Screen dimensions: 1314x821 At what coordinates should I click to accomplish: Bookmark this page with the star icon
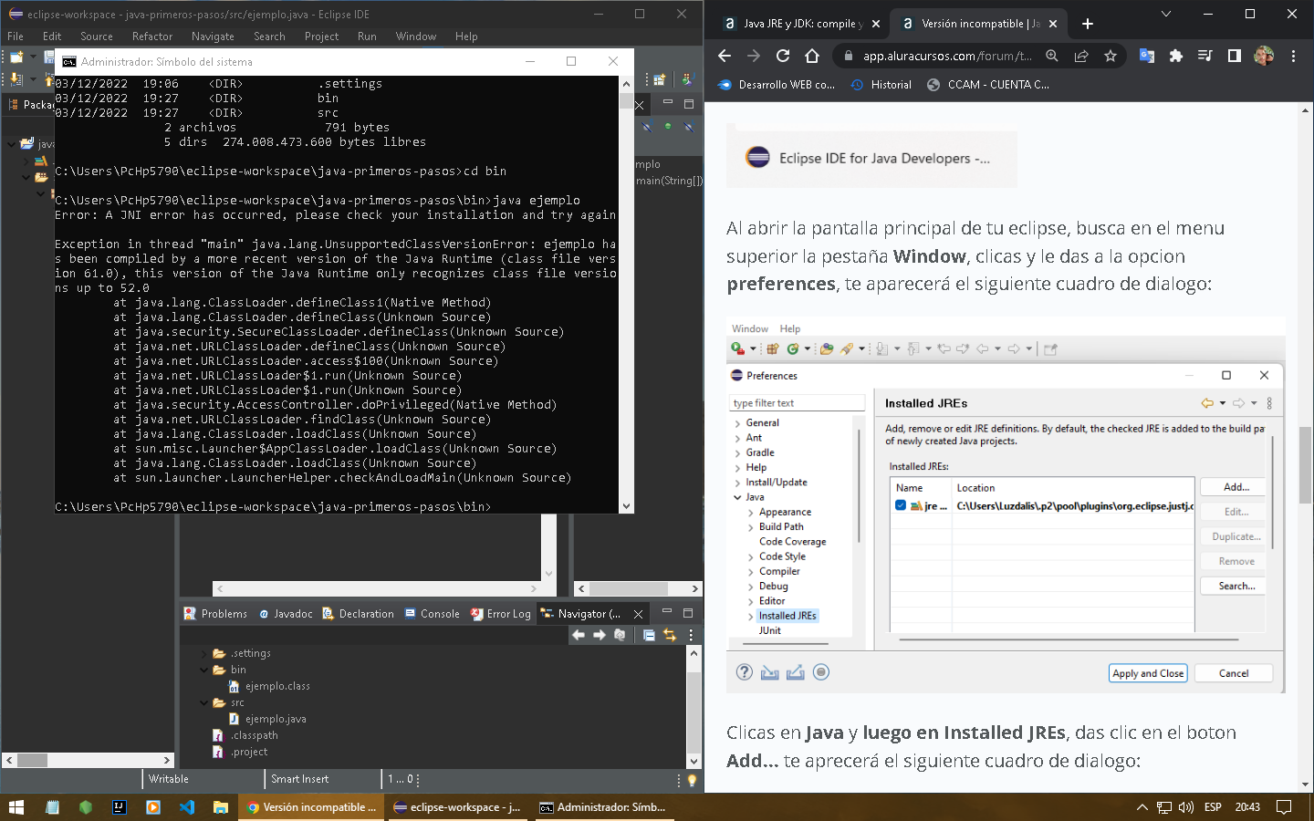1111,56
